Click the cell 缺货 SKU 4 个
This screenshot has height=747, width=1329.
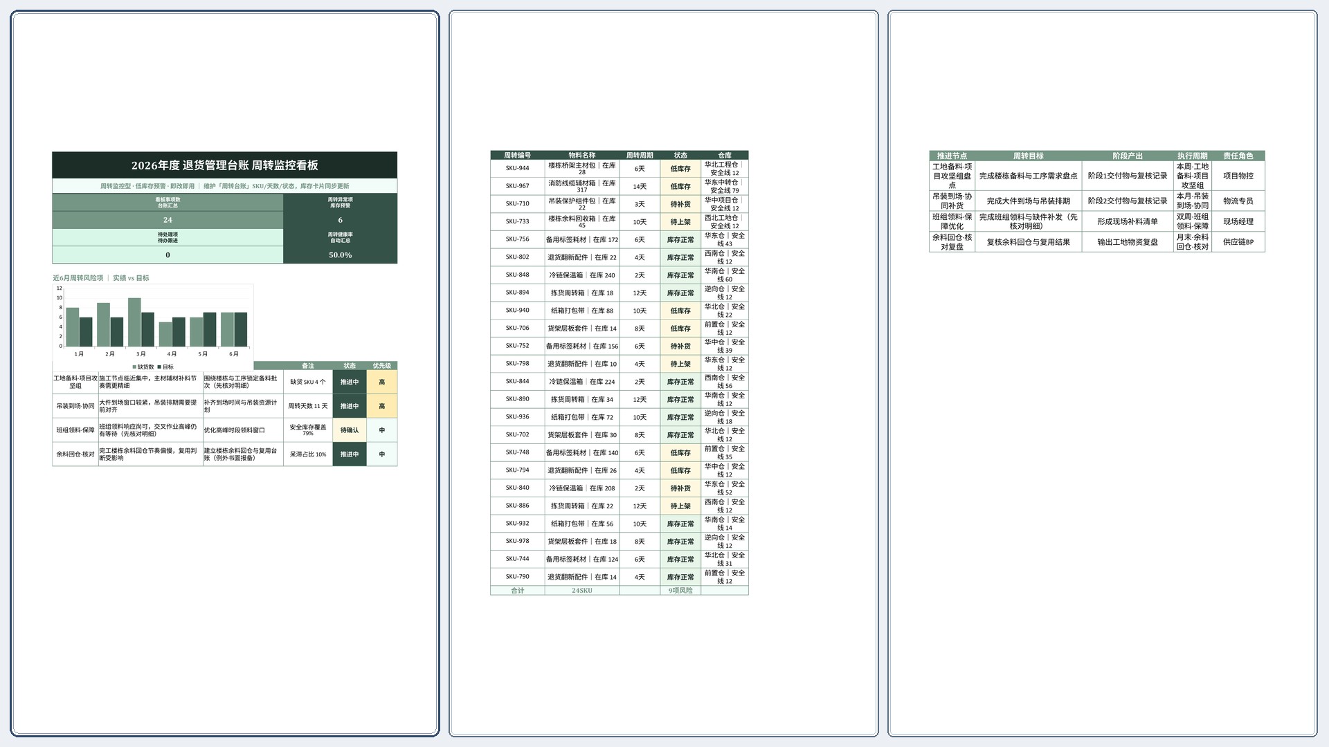click(308, 382)
